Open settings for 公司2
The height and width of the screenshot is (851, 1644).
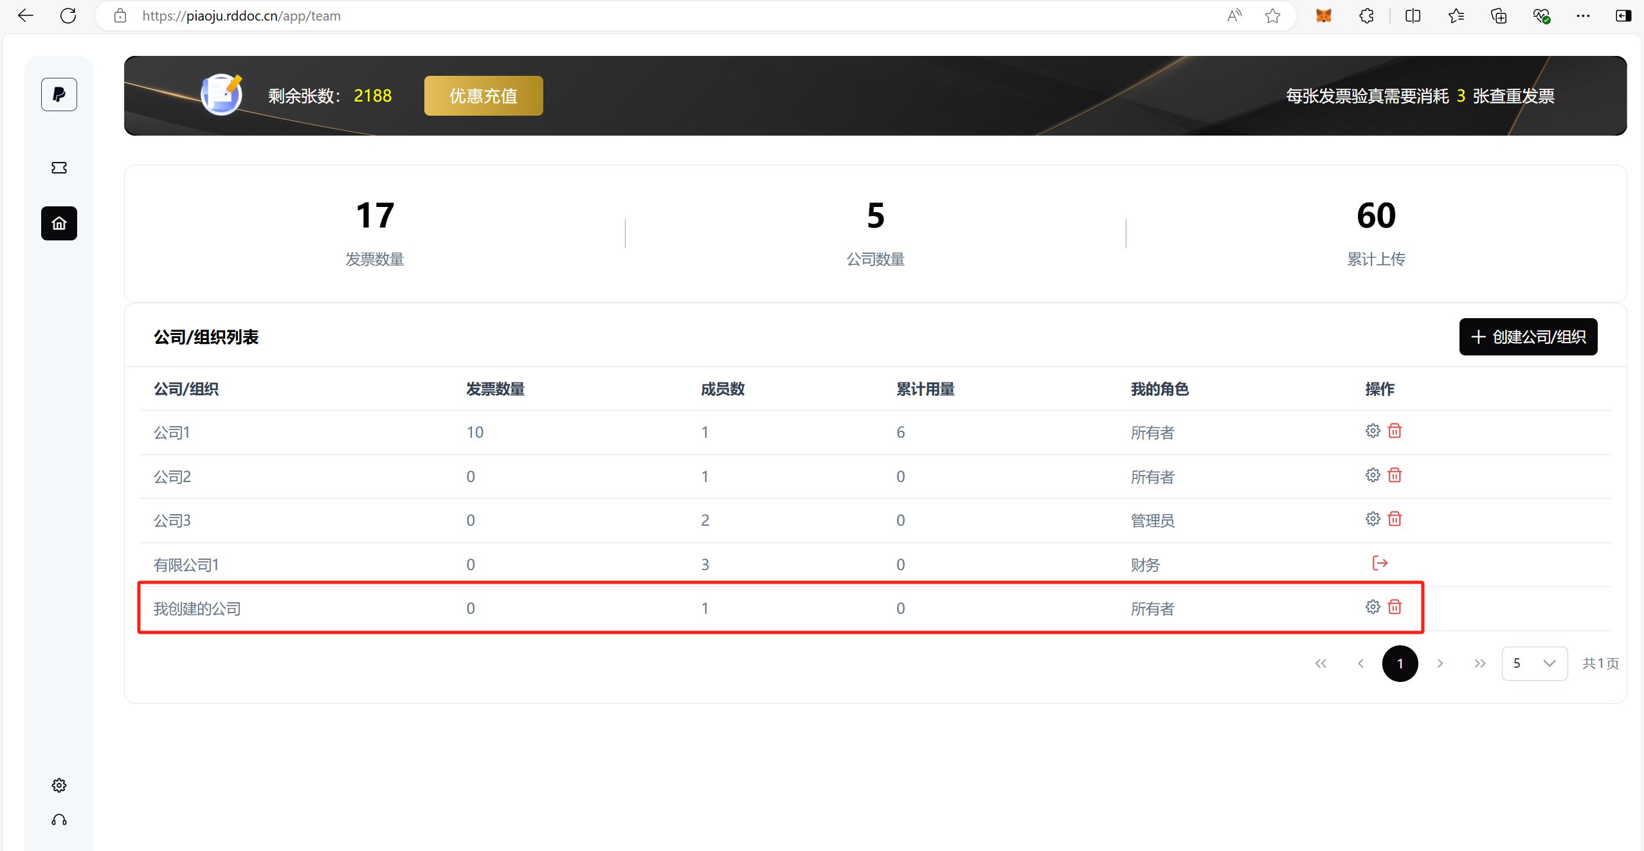pos(1373,475)
